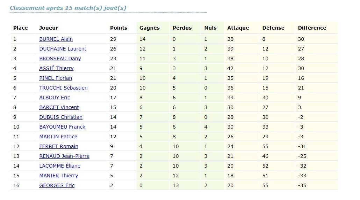Click BAYOUMEU Franck link
Viewport: 360px width, 200px height.
(62, 127)
